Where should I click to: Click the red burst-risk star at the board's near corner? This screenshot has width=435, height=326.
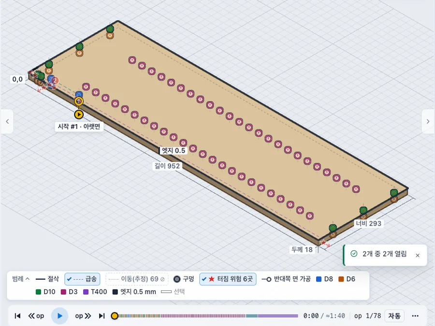tap(323, 243)
